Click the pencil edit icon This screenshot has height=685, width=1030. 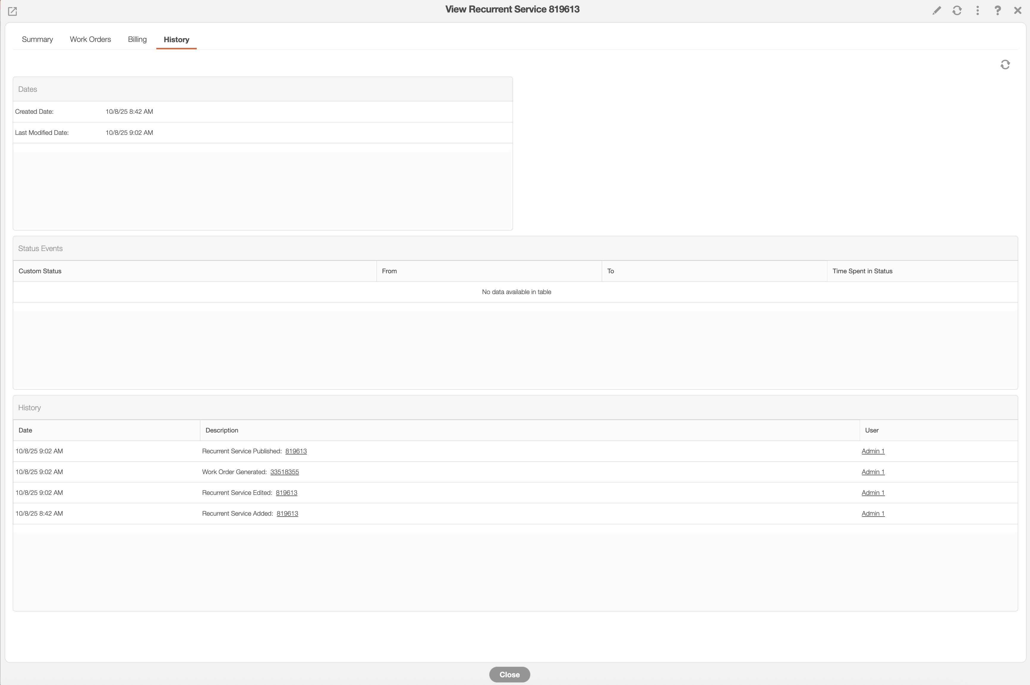tap(936, 10)
